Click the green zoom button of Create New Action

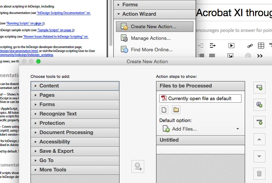point(38,61)
